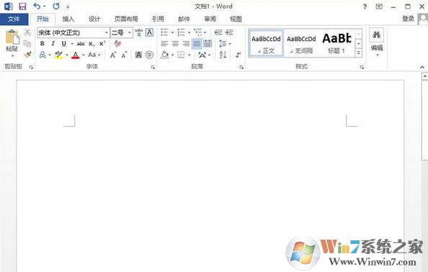
Task: Align text to the right
Action: tap(186, 43)
